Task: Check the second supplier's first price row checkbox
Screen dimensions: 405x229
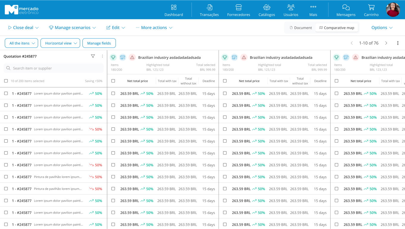Action: (x=225, y=93)
